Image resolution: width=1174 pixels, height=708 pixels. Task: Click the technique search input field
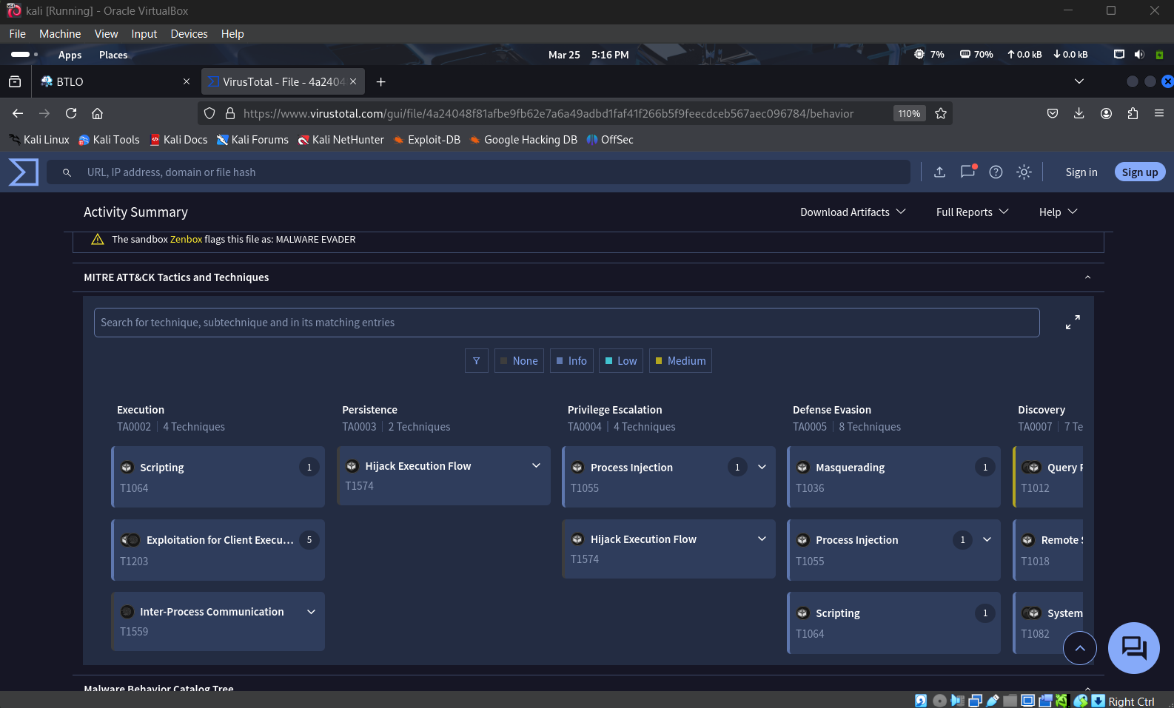(566, 323)
